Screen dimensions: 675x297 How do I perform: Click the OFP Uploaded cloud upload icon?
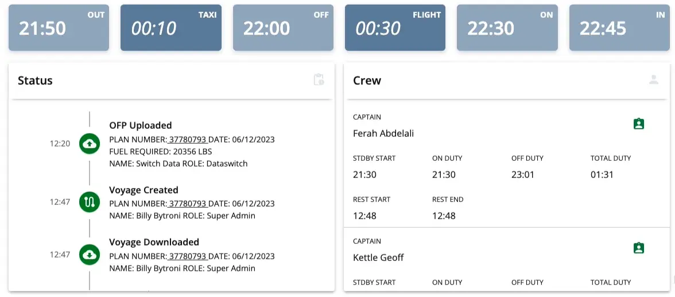click(90, 144)
